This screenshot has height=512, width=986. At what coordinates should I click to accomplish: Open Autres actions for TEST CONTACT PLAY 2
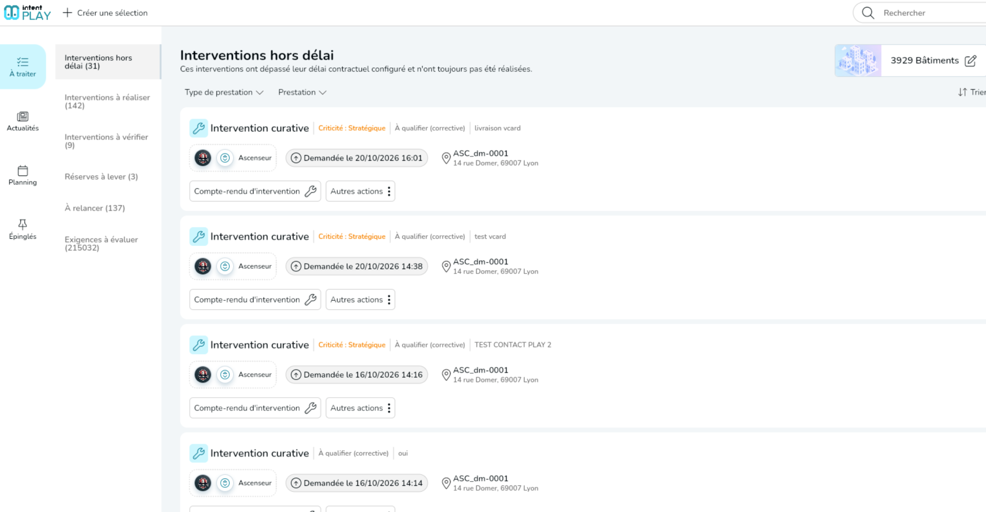tap(361, 408)
